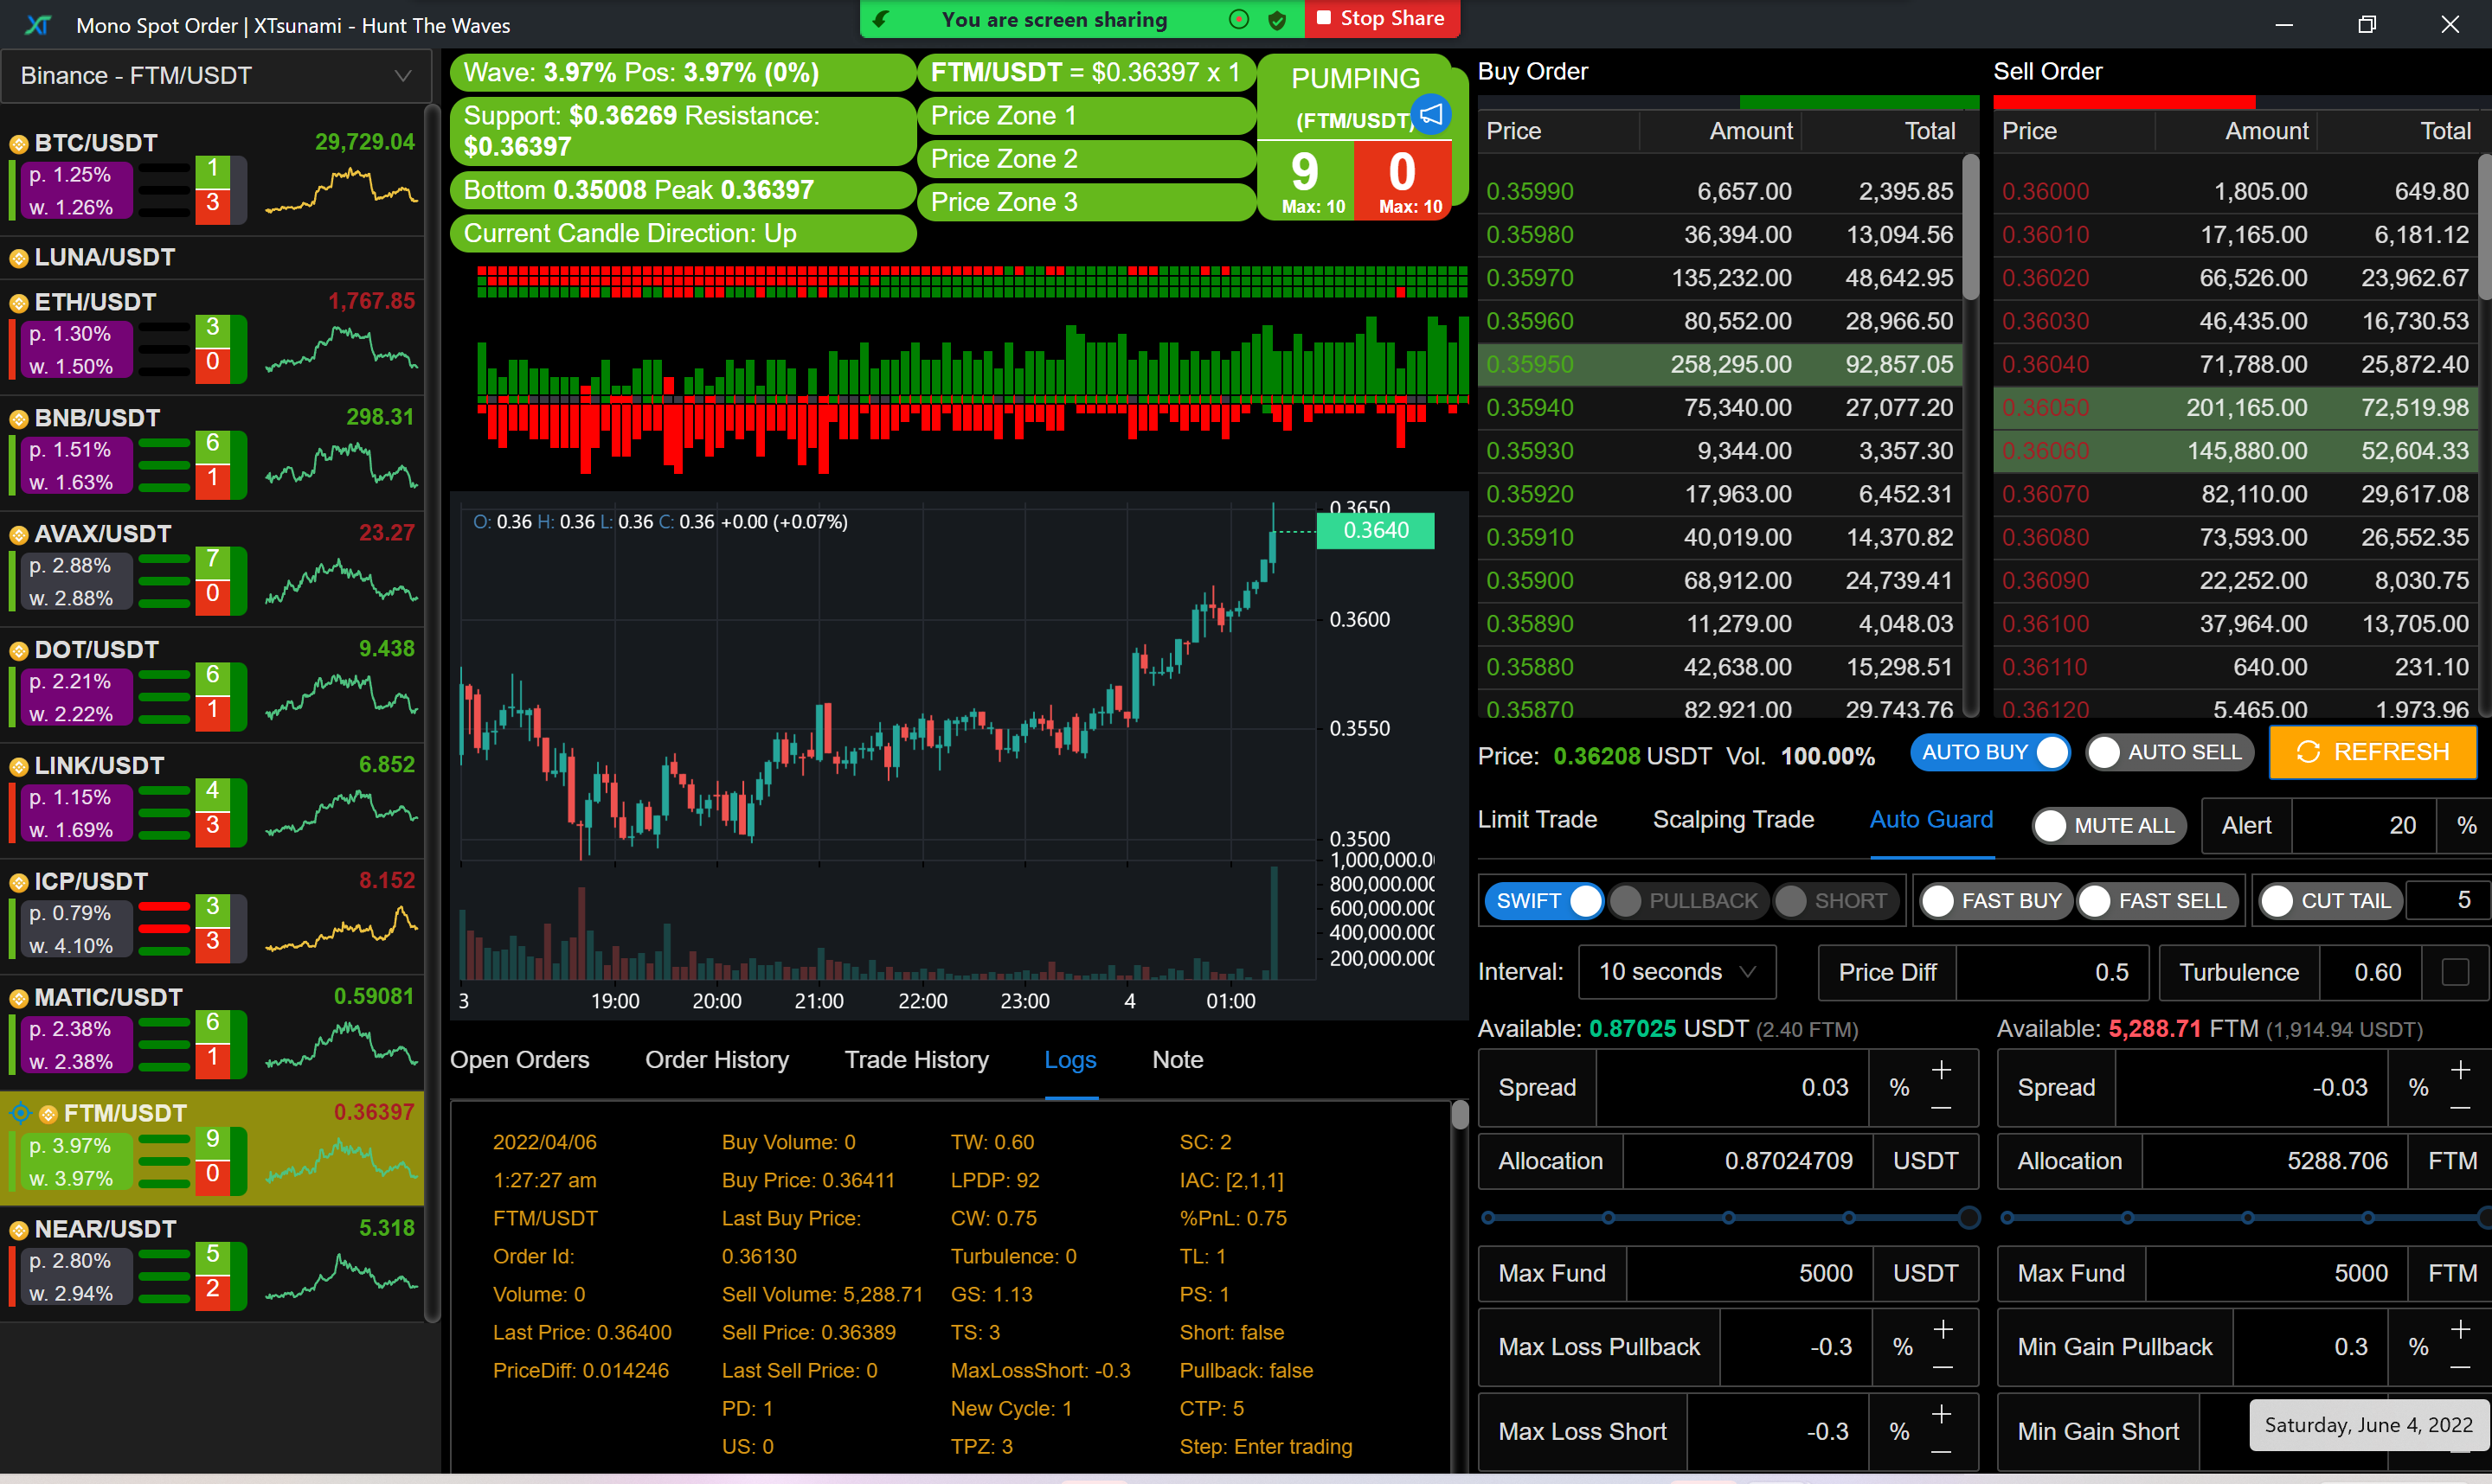This screenshot has height=1484, width=2492.
Task: Click the buy allocation slider handle
Action: [1968, 1218]
